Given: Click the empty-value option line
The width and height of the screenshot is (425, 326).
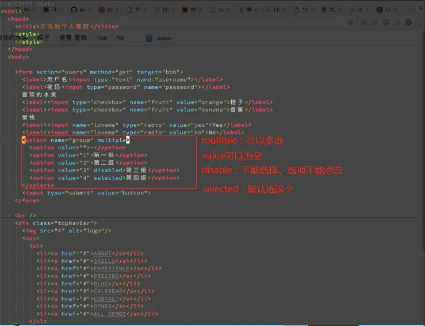Looking at the screenshot, I should [78, 148].
